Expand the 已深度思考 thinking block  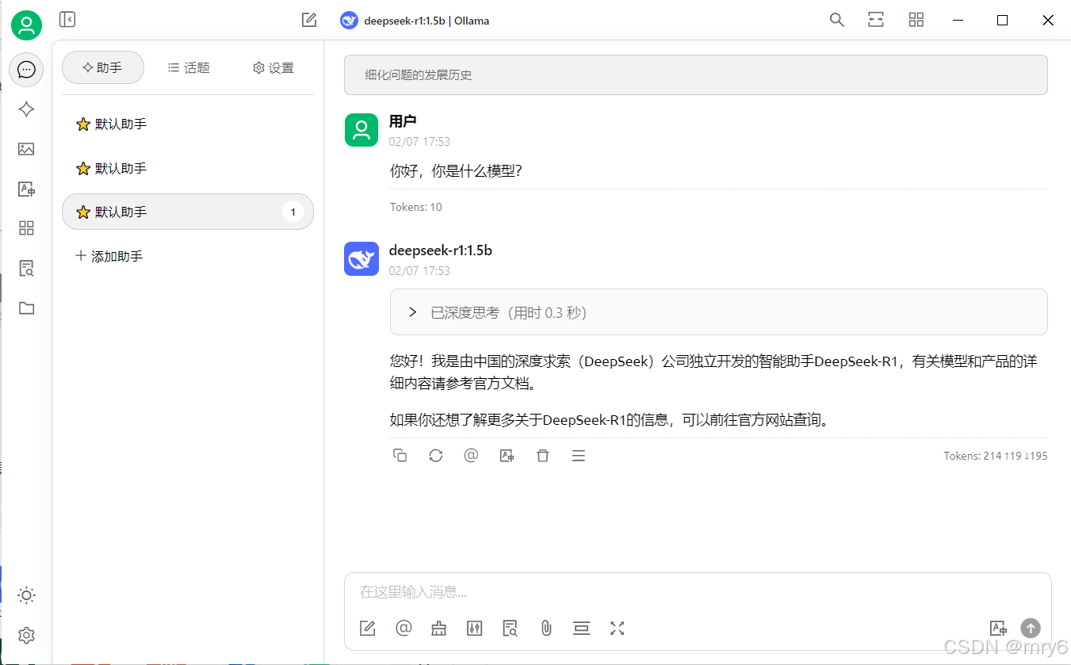point(718,312)
